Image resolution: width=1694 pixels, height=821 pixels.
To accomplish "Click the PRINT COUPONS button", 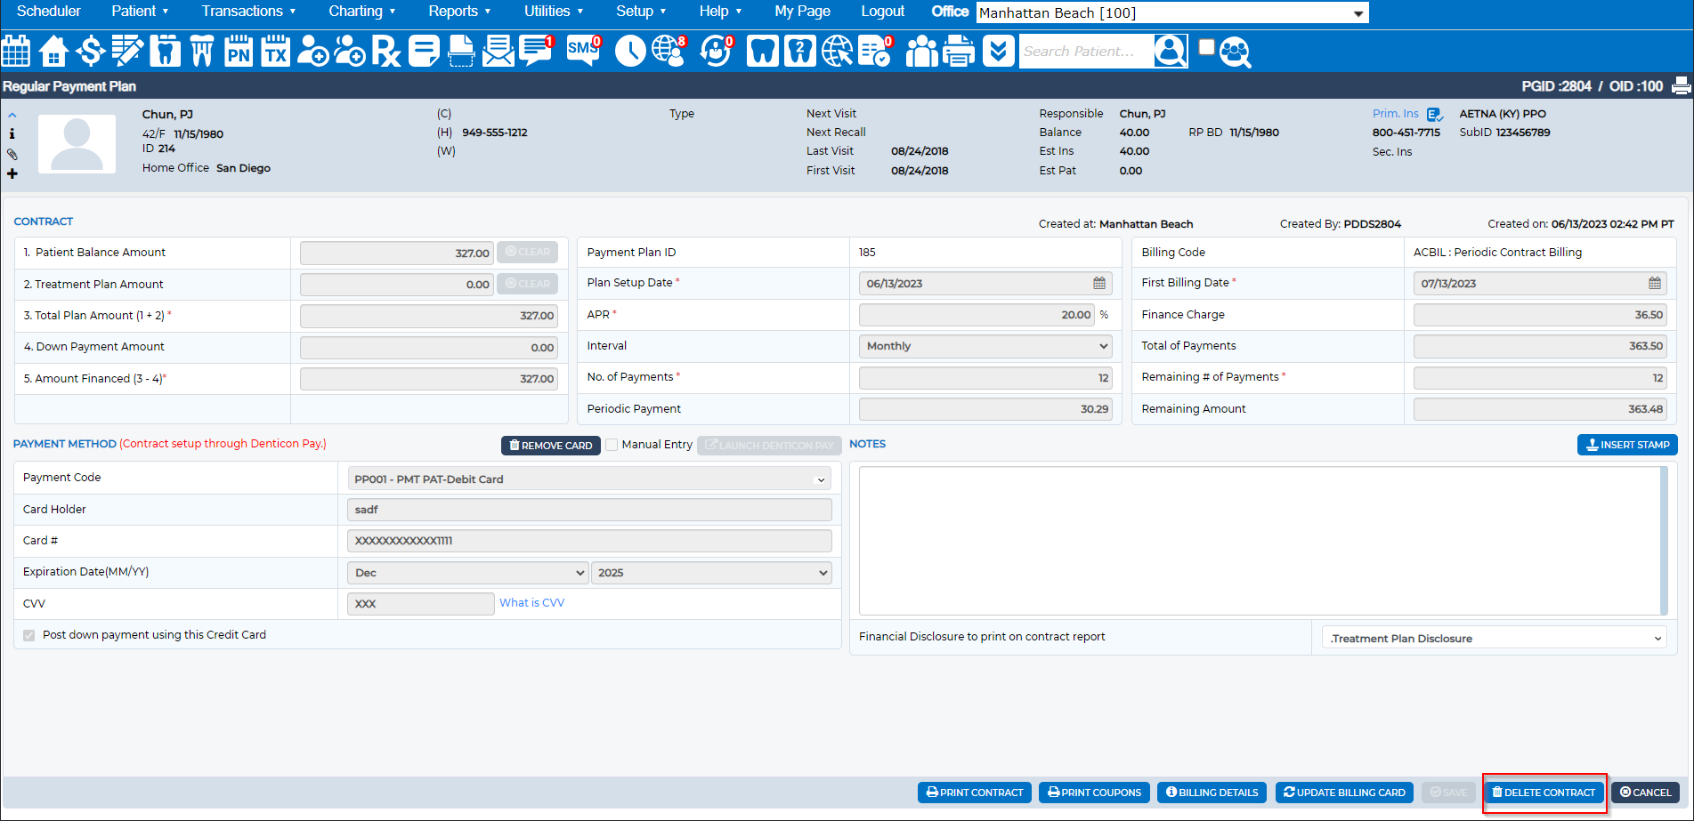I will pyautogui.click(x=1094, y=793).
